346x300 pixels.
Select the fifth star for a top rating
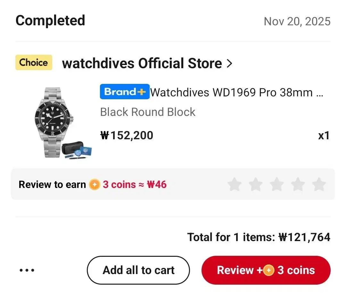(319, 184)
